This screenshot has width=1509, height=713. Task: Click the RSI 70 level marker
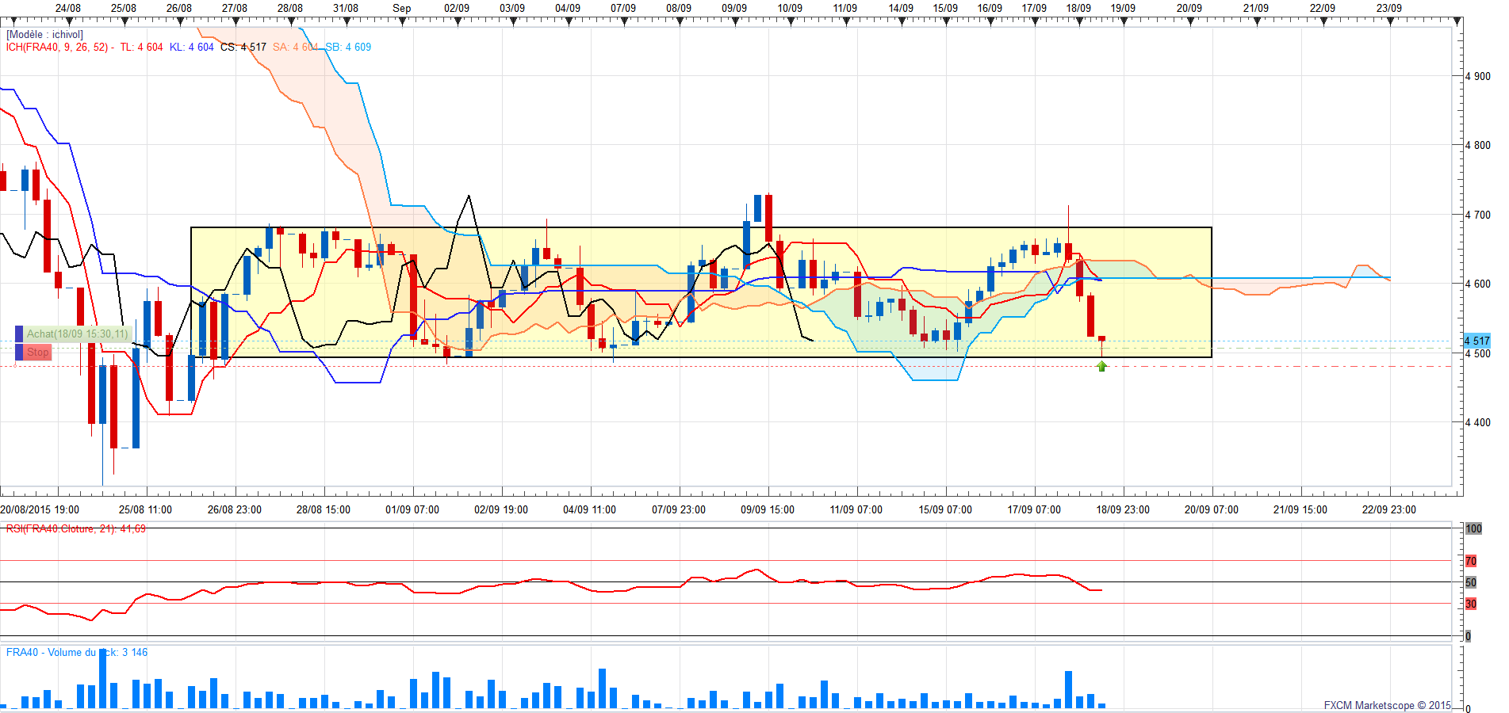pyautogui.click(x=1471, y=561)
